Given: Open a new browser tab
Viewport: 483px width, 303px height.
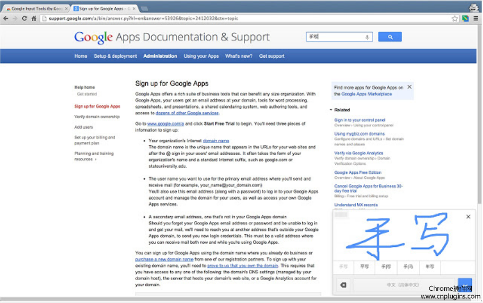Looking at the screenshot, I should pyautogui.click(x=144, y=8).
